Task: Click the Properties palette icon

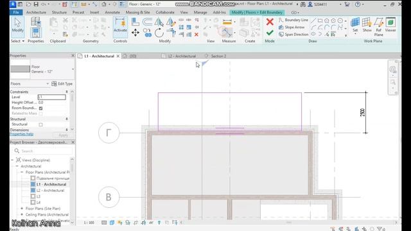Action: 36,33
